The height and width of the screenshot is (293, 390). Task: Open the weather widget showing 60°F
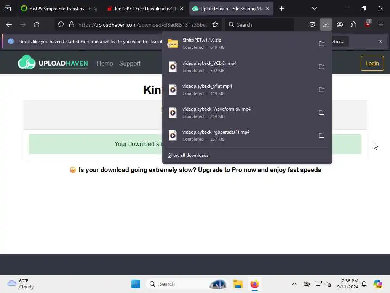pyautogui.click(x=21, y=284)
